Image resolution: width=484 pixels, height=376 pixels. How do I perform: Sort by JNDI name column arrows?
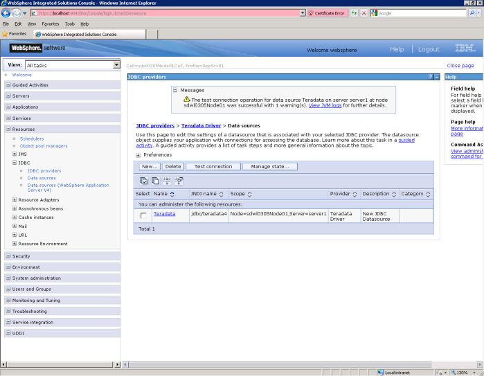pyautogui.click(x=222, y=194)
